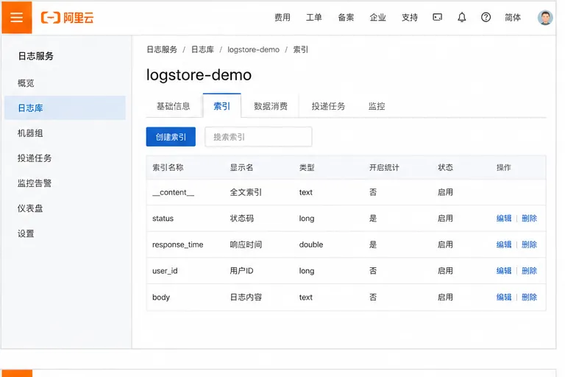Edit the body index row
The width and height of the screenshot is (565, 377).
tap(504, 297)
